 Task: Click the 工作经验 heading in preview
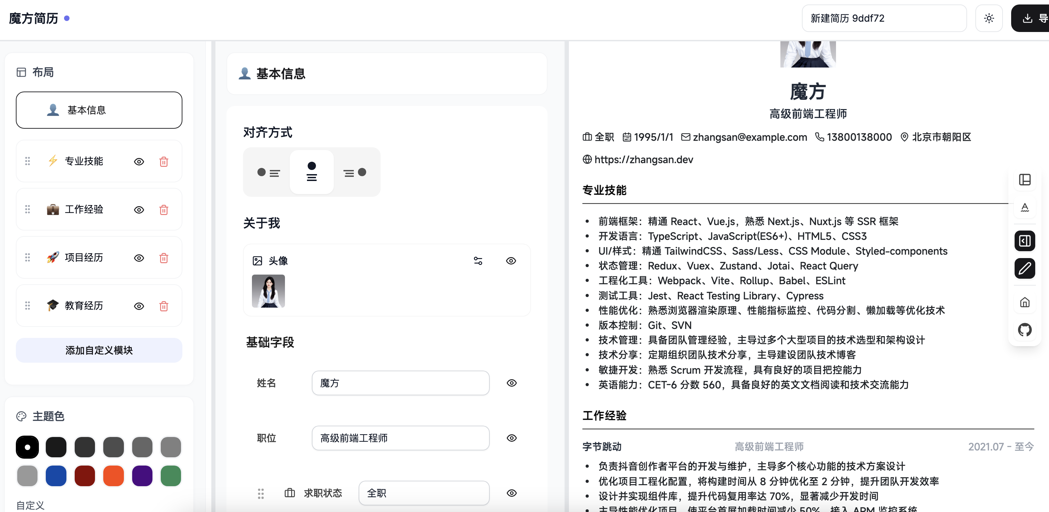[604, 416]
